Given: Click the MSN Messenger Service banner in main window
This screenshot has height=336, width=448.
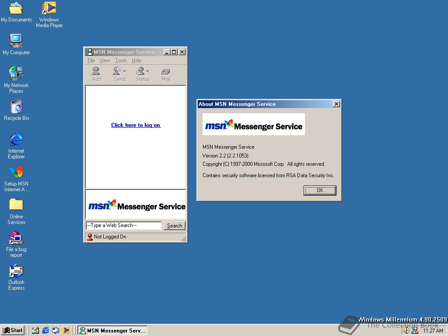Looking at the screenshot, I should tap(136, 205).
